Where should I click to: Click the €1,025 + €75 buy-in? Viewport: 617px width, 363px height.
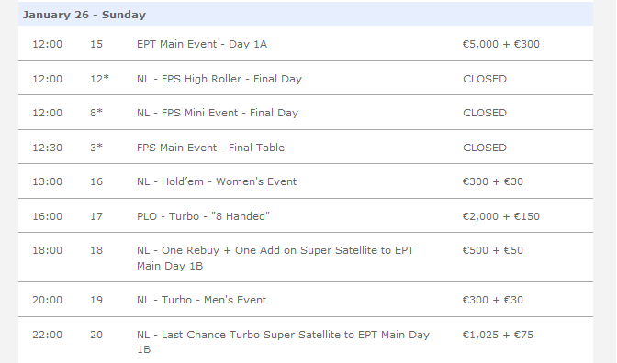(x=498, y=335)
